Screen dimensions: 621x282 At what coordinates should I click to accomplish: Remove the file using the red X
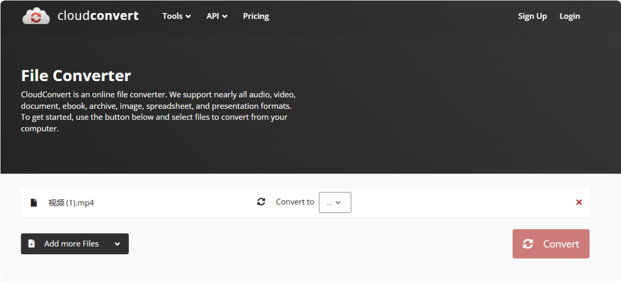(x=579, y=202)
